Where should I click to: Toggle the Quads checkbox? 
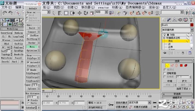[28, 70]
